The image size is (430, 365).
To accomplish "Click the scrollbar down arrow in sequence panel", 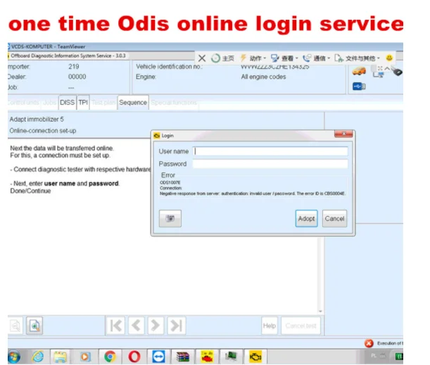I will click(320, 312).
